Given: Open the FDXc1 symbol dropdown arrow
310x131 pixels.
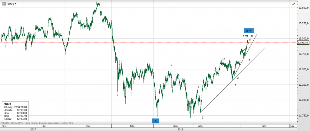Looking at the screenshot, I should coord(16,4).
